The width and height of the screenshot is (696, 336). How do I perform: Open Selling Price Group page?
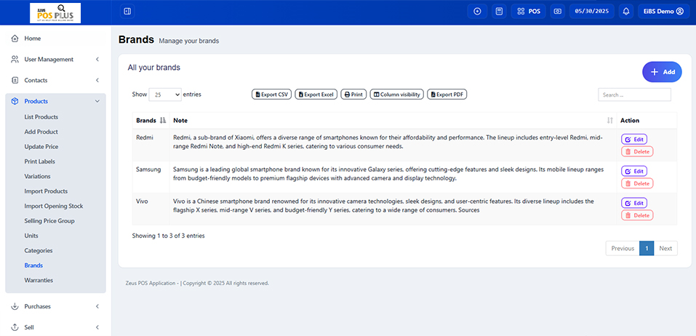[x=49, y=221]
